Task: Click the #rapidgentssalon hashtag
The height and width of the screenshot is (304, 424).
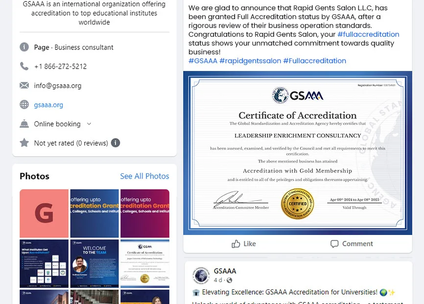Action: (250, 61)
